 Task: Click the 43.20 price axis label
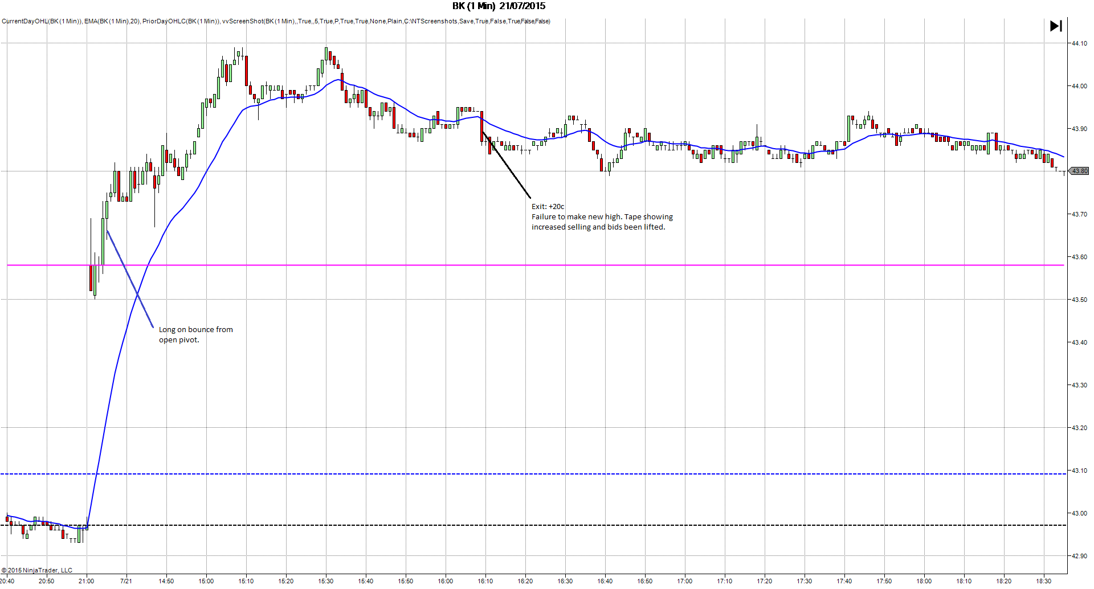[1079, 428]
